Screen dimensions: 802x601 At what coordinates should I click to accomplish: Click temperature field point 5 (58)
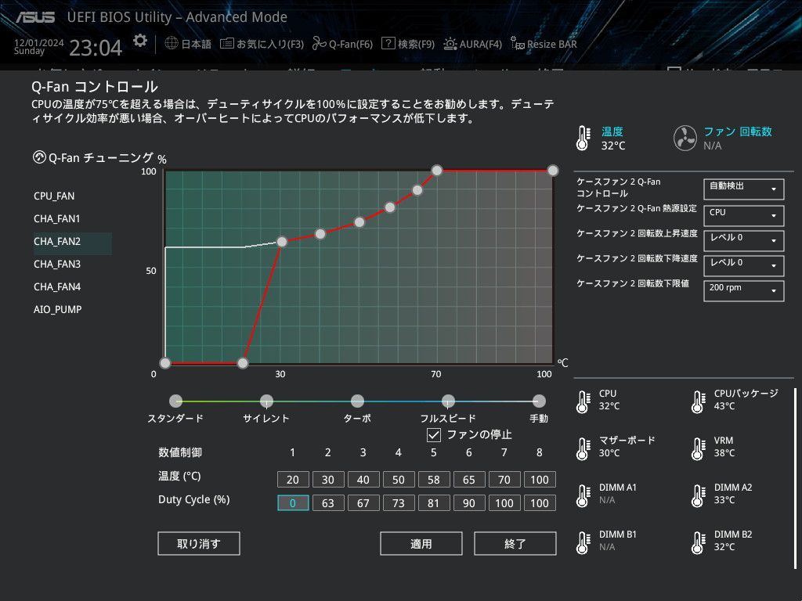[x=434, y=480]
